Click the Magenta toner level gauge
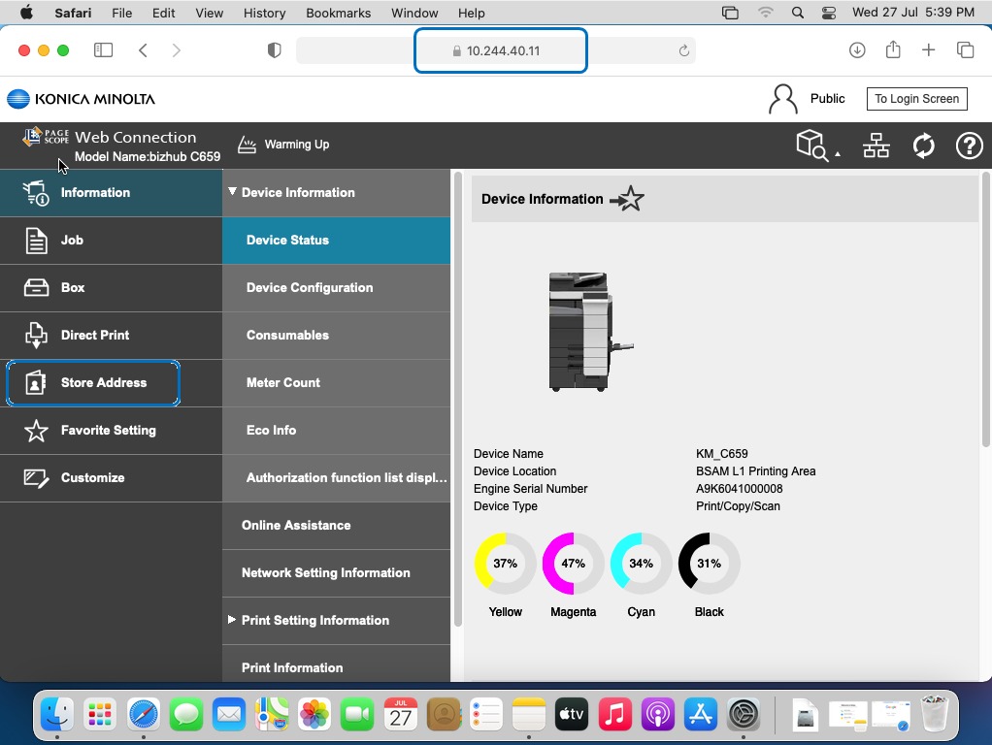 pyautogui.click(x=573, y=564)
